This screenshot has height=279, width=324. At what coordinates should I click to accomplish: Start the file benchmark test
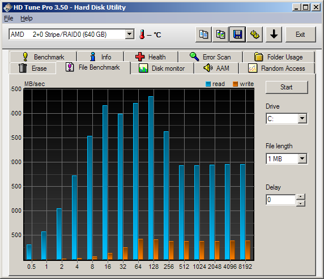[x=287, y=87]
